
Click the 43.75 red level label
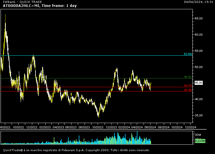pos(188,86)
